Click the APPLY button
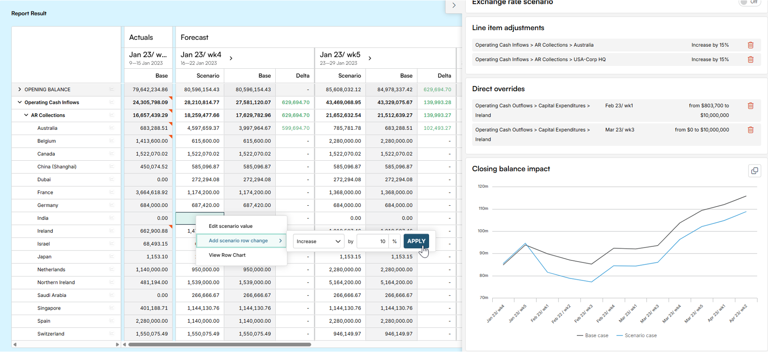This screenshot has width=768, height=352. point(416,241)
